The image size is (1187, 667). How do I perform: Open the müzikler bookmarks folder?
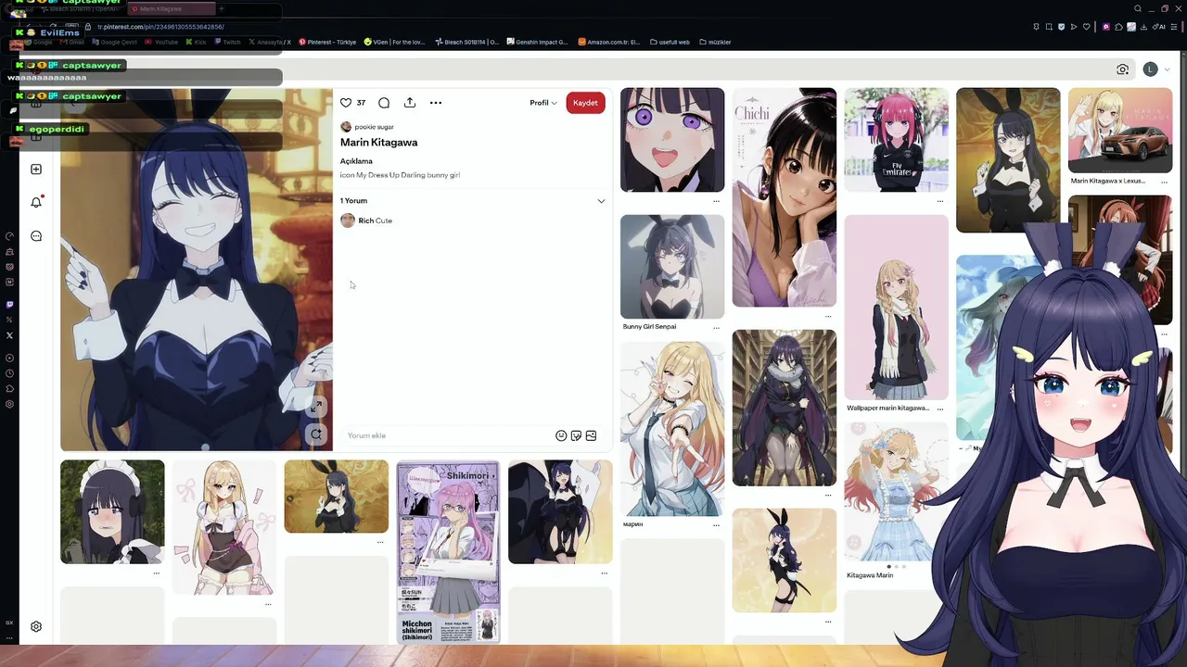[715, 42]
